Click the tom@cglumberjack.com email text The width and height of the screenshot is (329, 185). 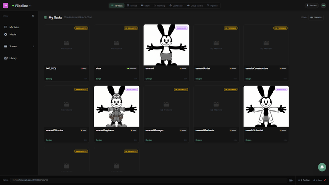tap(78, 17)
